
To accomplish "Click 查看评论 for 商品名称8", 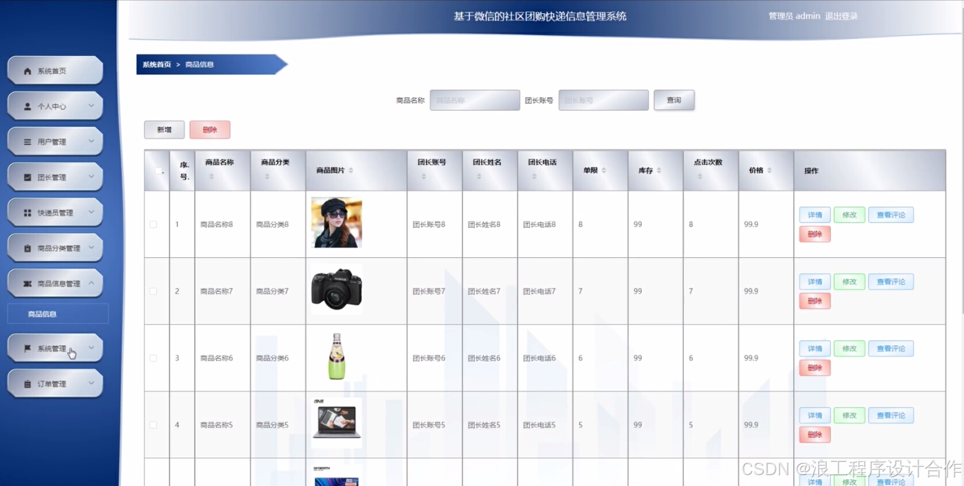I will click(x=891, y=215).
